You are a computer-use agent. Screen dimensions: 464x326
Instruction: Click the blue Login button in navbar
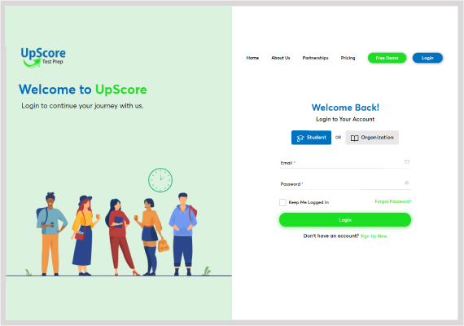tap(427, 58)
